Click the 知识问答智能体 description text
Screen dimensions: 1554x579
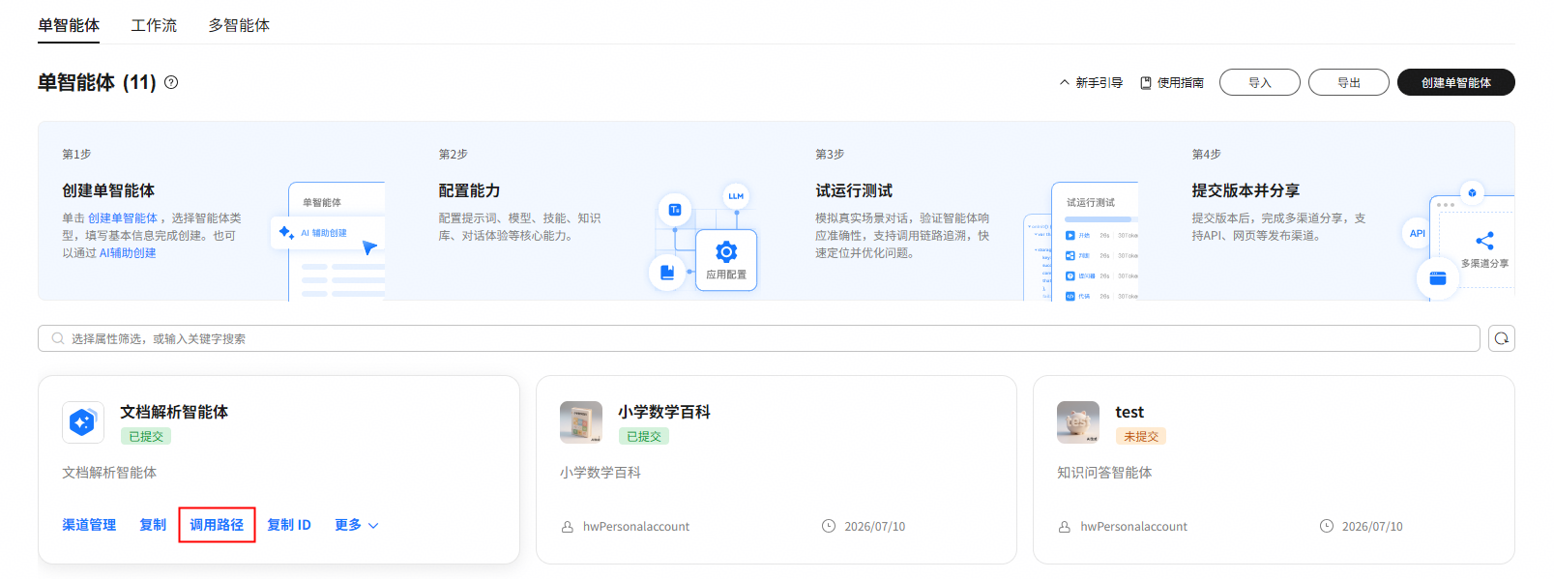[1104, 473]
